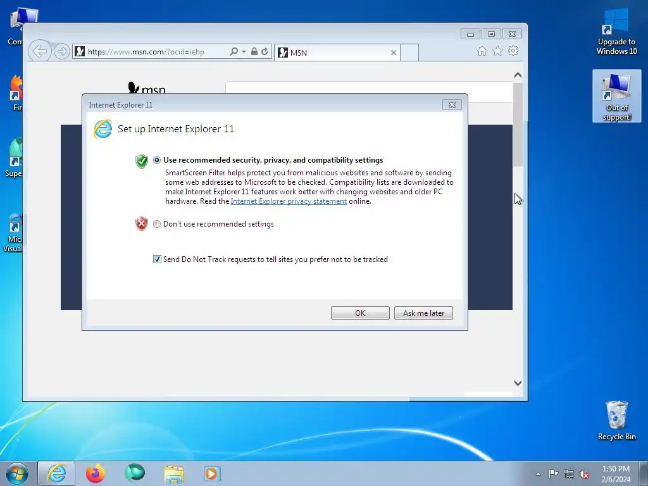The image size is (648, 486).
Task: Select the MSN tab
Action: 337,53
